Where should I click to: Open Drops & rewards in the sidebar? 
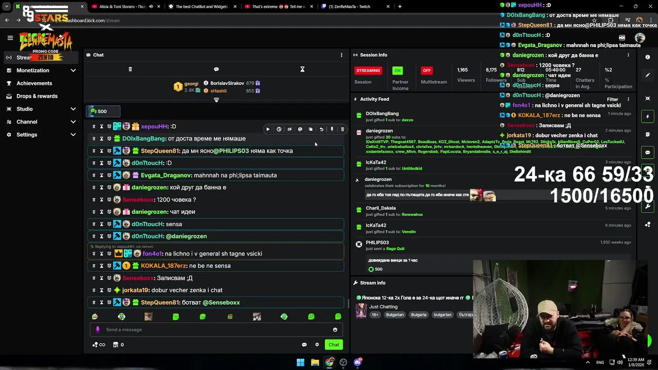[x=37, y=96]
